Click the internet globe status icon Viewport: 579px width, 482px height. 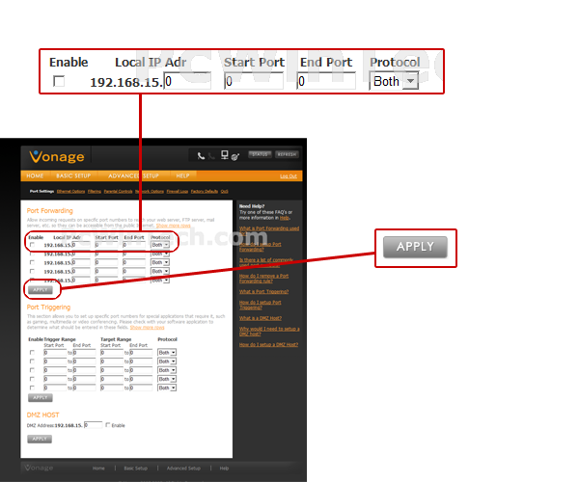click(x=234, y=156)
